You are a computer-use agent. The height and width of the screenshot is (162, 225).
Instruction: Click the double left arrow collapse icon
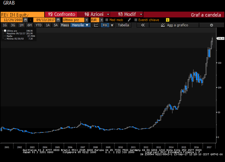pos(143,25)
